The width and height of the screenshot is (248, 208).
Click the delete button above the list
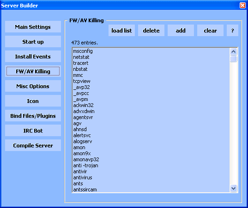pos(151,30)
